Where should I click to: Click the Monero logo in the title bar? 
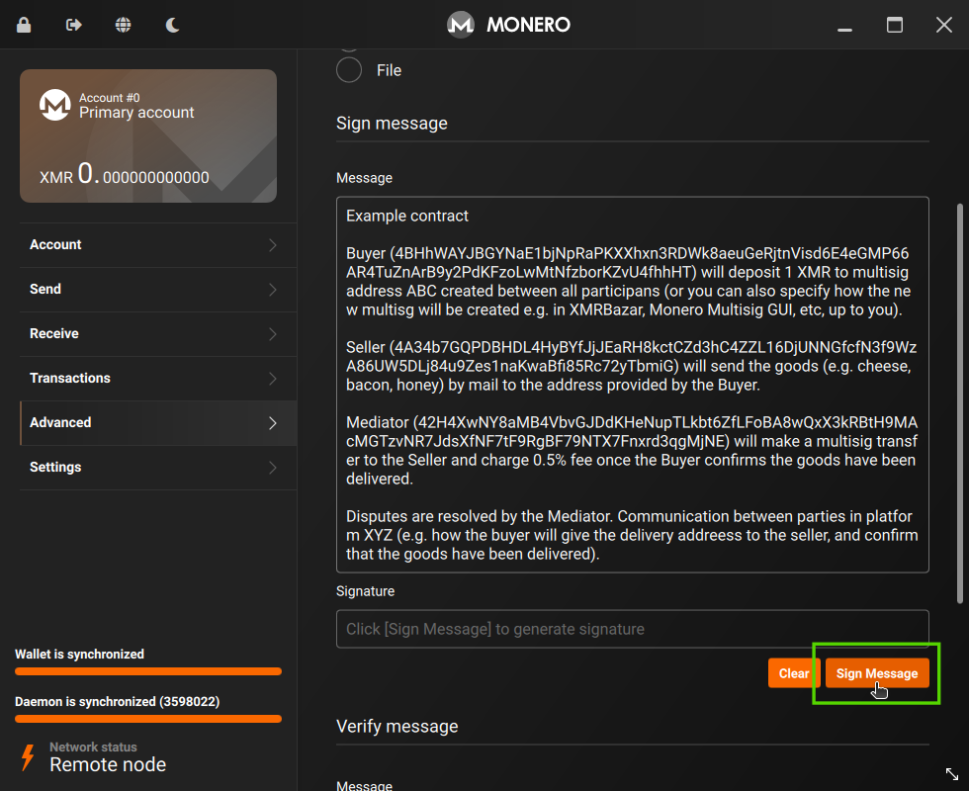[x=460, y=24]
